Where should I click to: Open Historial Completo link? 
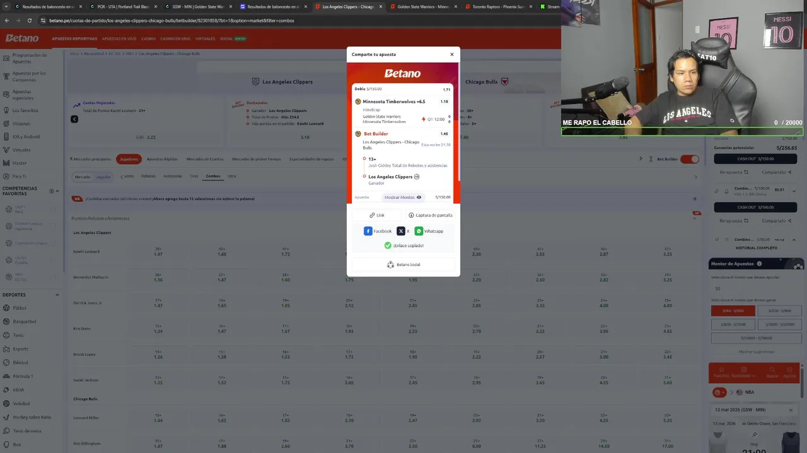[757, 248]
